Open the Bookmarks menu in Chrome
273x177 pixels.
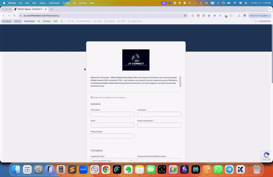(54, 3)
